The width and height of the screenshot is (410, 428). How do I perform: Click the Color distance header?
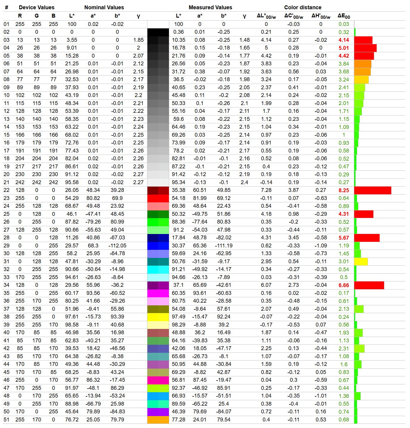pos(303,7)
